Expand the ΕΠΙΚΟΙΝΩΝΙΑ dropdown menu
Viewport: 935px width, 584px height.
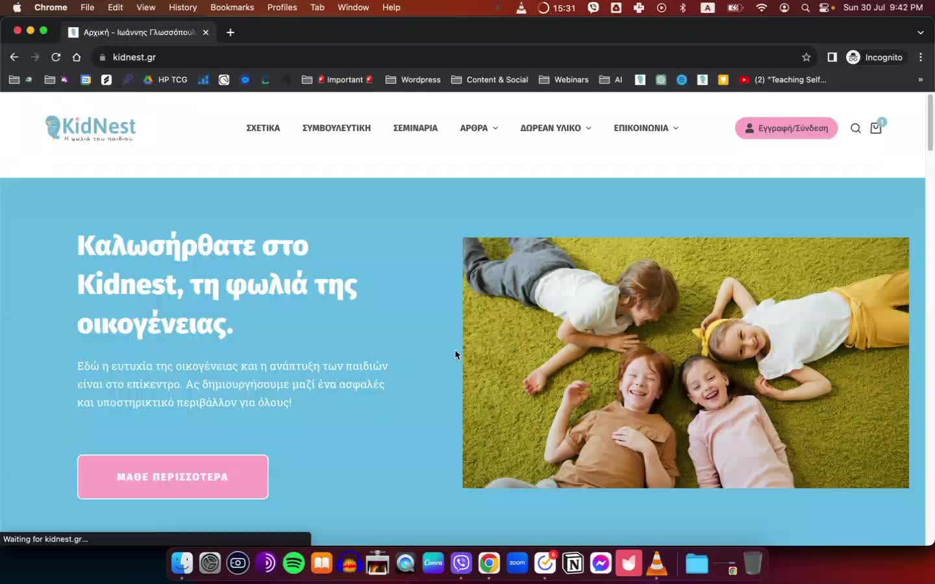point(645,128)
